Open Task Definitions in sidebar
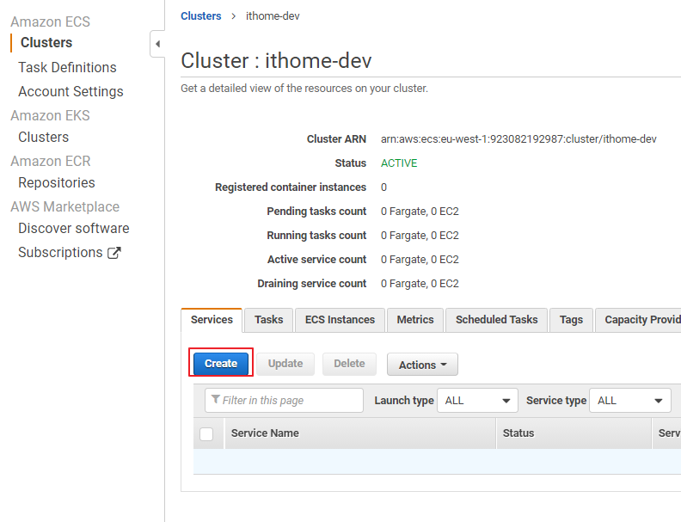 pos(67,67)
